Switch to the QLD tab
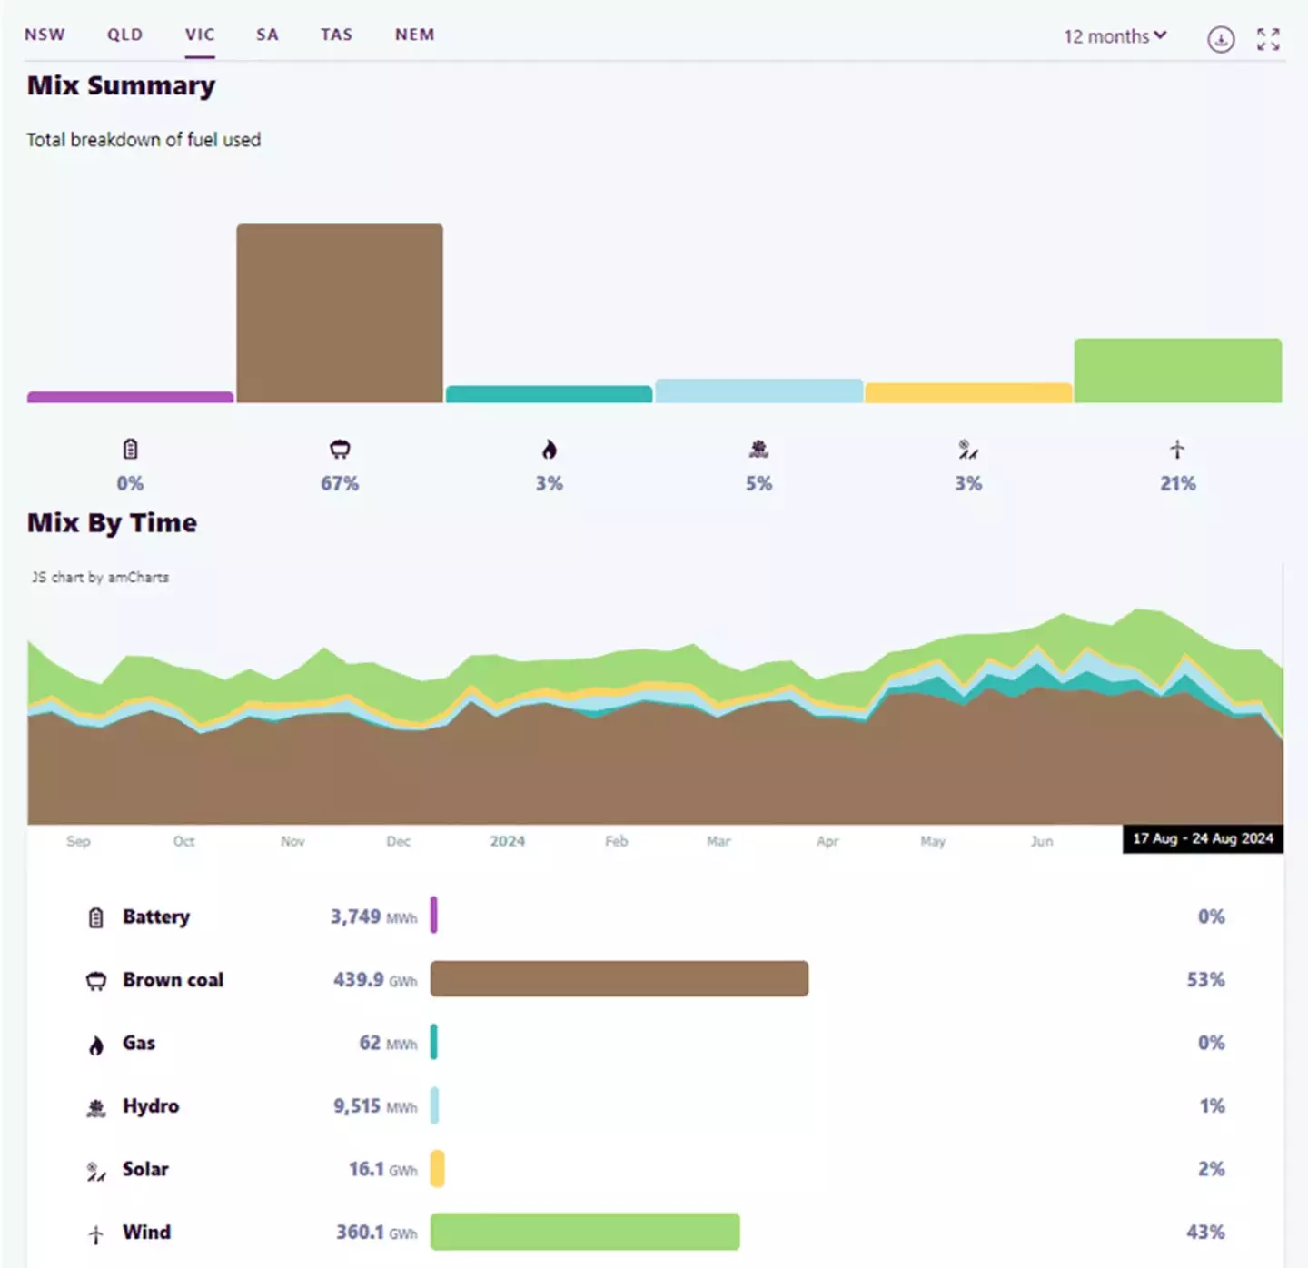 (125, 35)
